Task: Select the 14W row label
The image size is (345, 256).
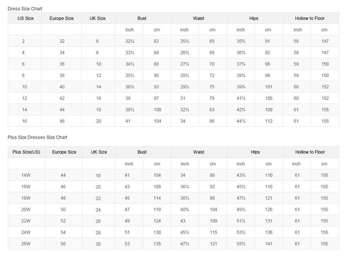Action: 26,175
